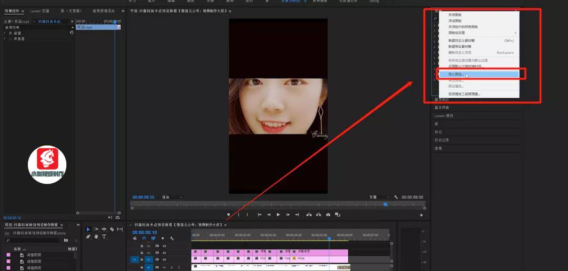Add marker in program monitor transport
The image size is (568, 271).
click(x=229, y=215)
